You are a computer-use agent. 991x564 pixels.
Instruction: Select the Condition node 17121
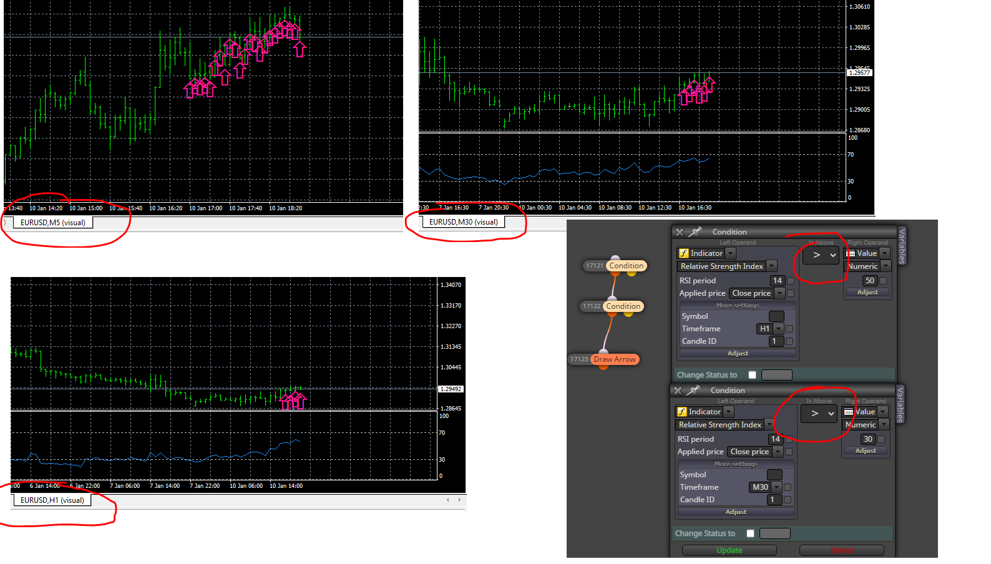pos(626,266)
